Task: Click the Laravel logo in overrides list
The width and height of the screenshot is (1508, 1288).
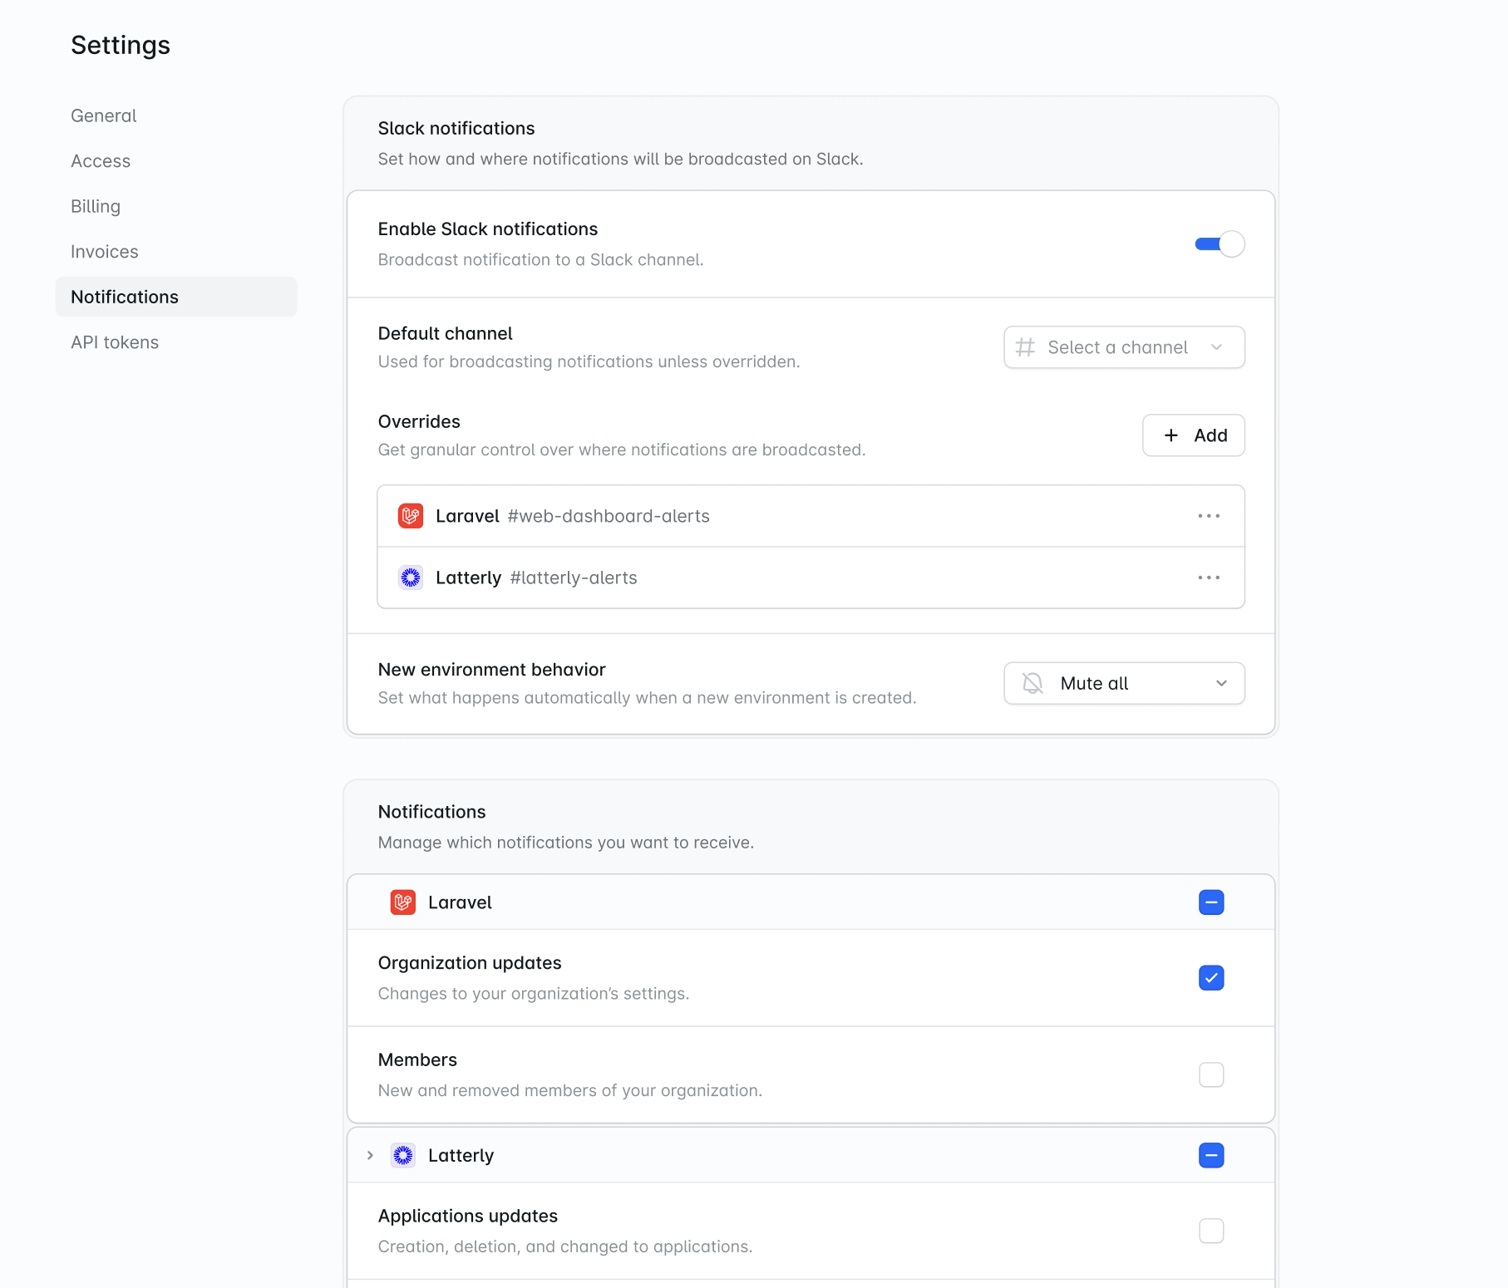Action: click(411, 516)
